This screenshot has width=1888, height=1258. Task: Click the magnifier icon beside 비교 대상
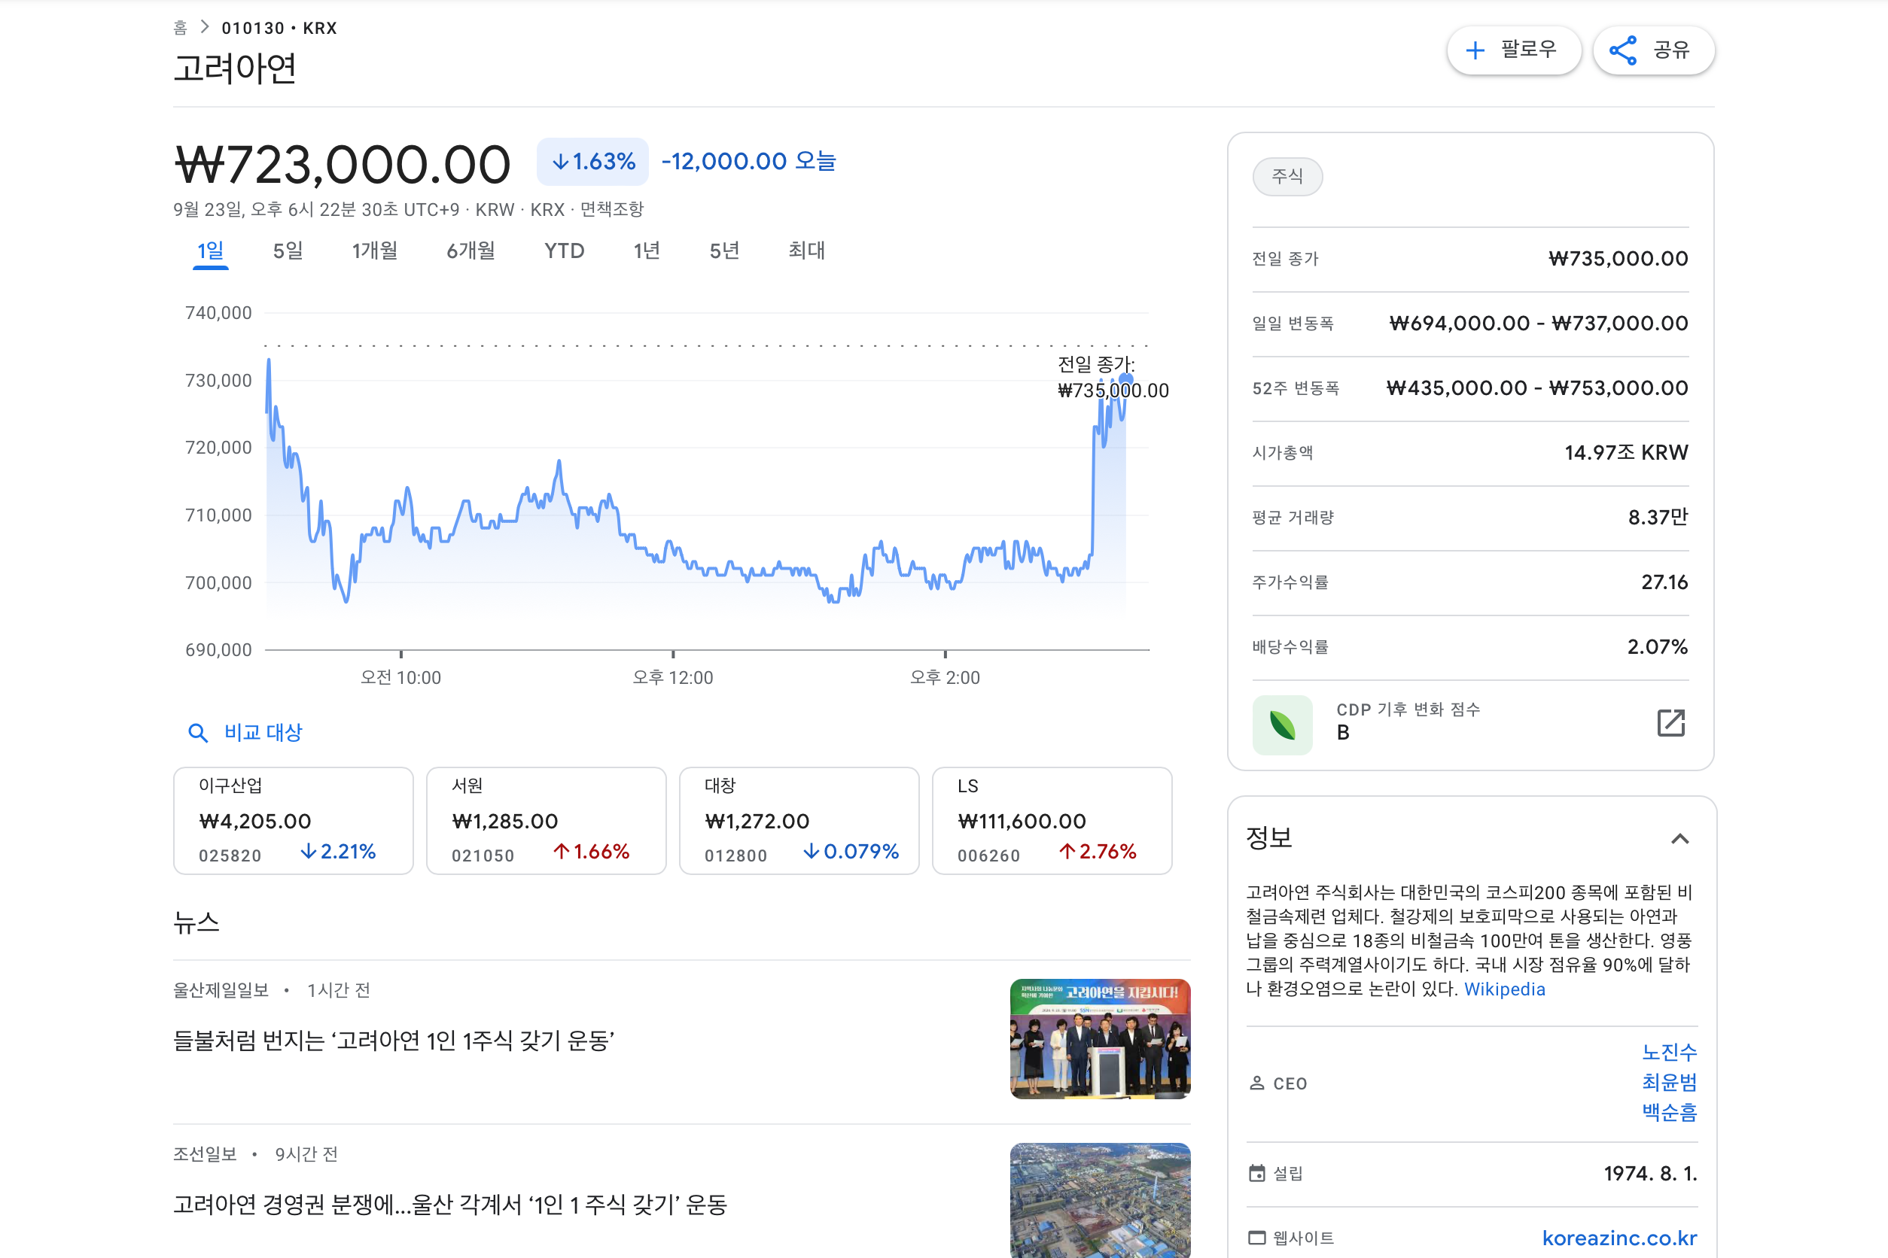[x=197, y=733]
